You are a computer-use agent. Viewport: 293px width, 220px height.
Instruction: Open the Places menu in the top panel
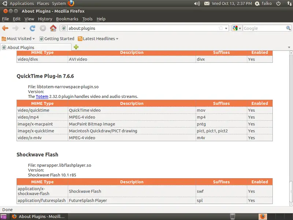point(43,3)
